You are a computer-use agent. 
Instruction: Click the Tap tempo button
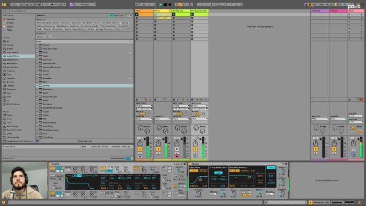tap(22, 4)
